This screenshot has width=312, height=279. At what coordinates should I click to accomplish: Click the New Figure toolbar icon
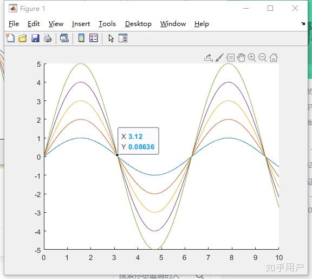click(10, 38)
